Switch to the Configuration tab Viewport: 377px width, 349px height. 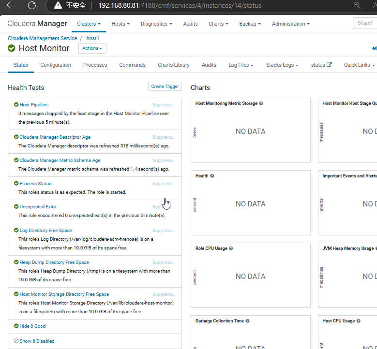pyautogui.click(x=56, y=65)
